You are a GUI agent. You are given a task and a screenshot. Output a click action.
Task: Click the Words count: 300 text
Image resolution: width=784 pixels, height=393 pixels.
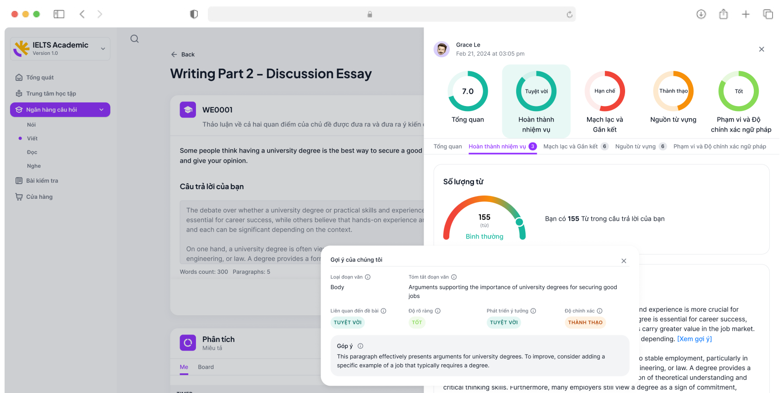[x=204, y=271]
